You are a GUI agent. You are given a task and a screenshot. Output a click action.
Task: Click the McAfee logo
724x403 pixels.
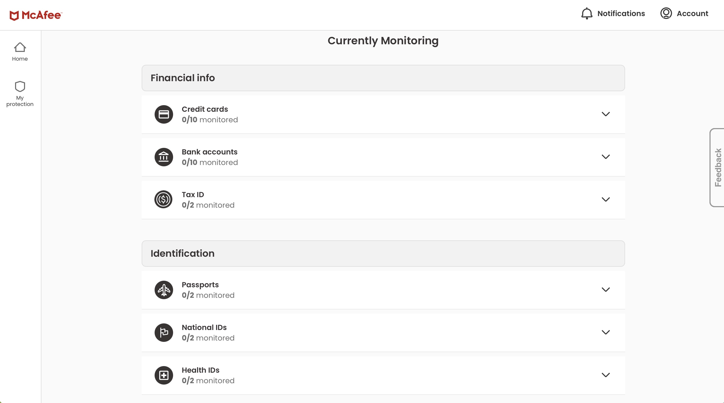[36, 15]
